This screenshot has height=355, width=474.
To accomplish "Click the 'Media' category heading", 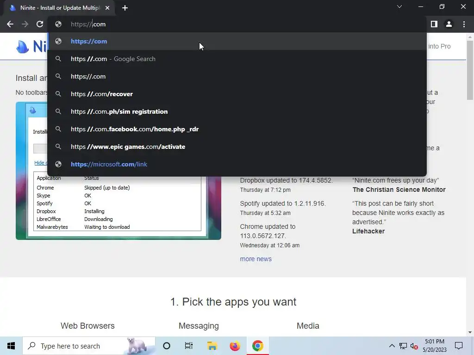I will pyautogui.click(x=308, y=326).
